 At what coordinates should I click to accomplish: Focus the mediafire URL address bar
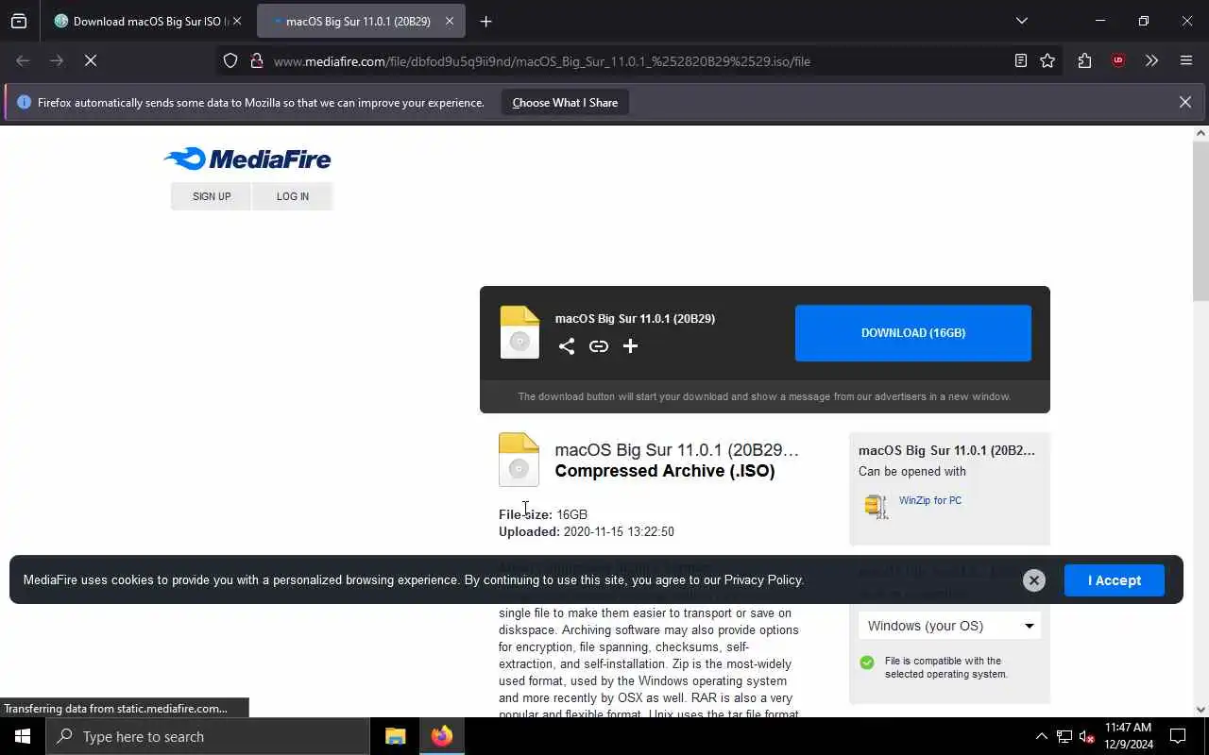pyautogui.click(x=542, y=61)
